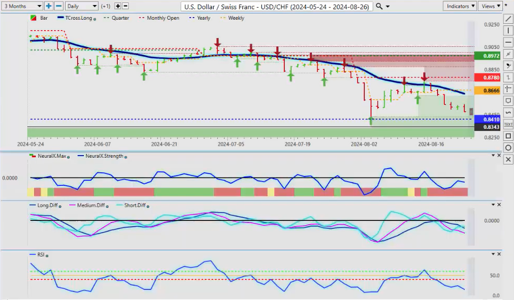Viewport: 514px width, 300px height.
Task: Select the trend line drawing tool
Action: click(x=508, y=18)
